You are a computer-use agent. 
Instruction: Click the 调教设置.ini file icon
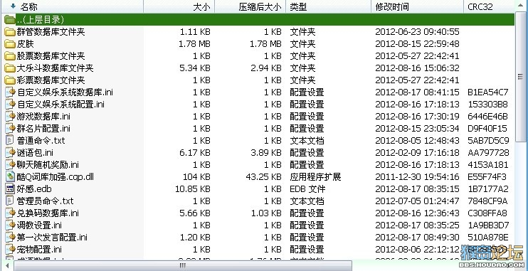point(11,225)
